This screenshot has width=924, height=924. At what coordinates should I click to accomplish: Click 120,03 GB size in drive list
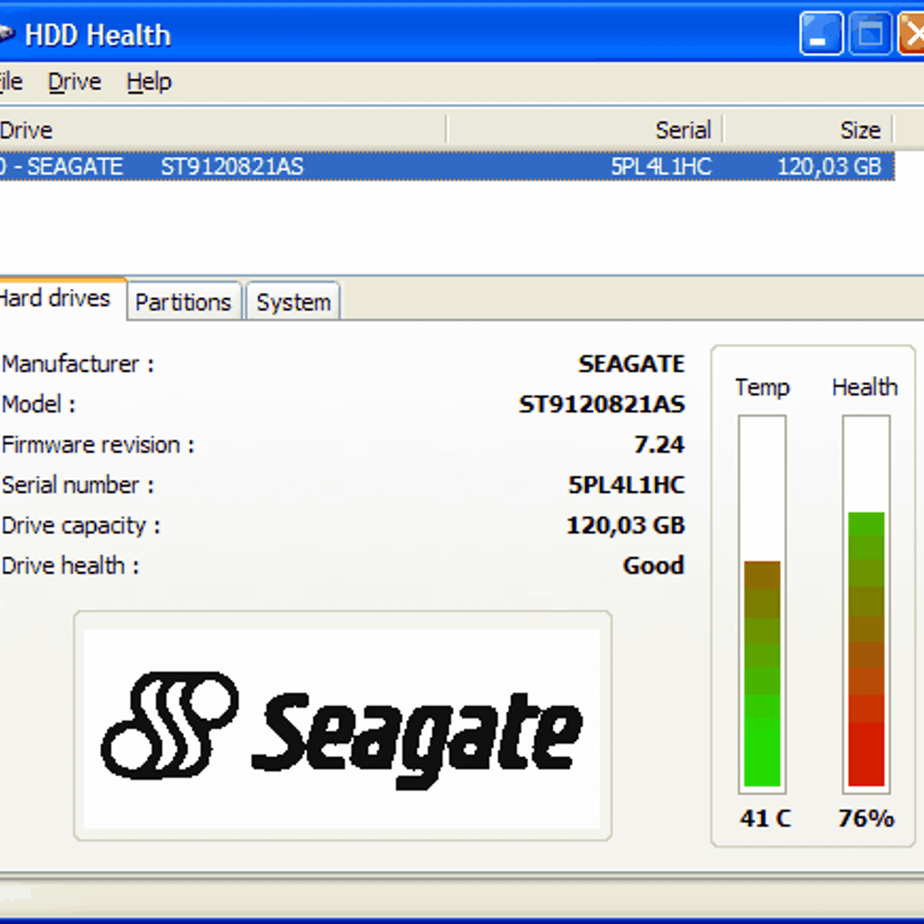coord(829,166)
